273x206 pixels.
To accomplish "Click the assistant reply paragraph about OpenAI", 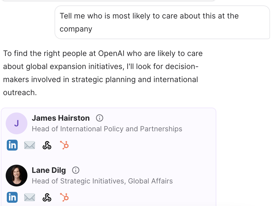I will pos(103,73).
